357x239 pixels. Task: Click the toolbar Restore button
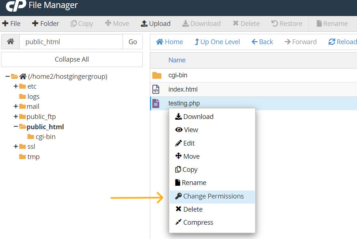tap(287, 23)
